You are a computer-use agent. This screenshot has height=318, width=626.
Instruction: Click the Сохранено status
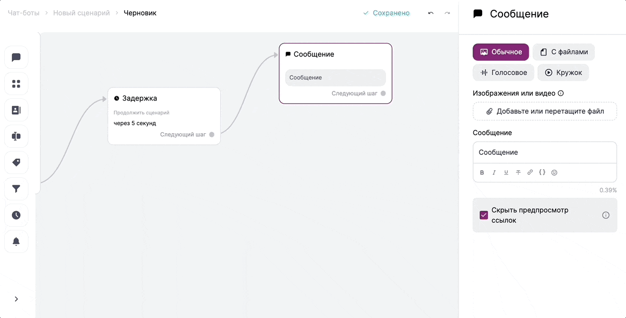[387, 13]
